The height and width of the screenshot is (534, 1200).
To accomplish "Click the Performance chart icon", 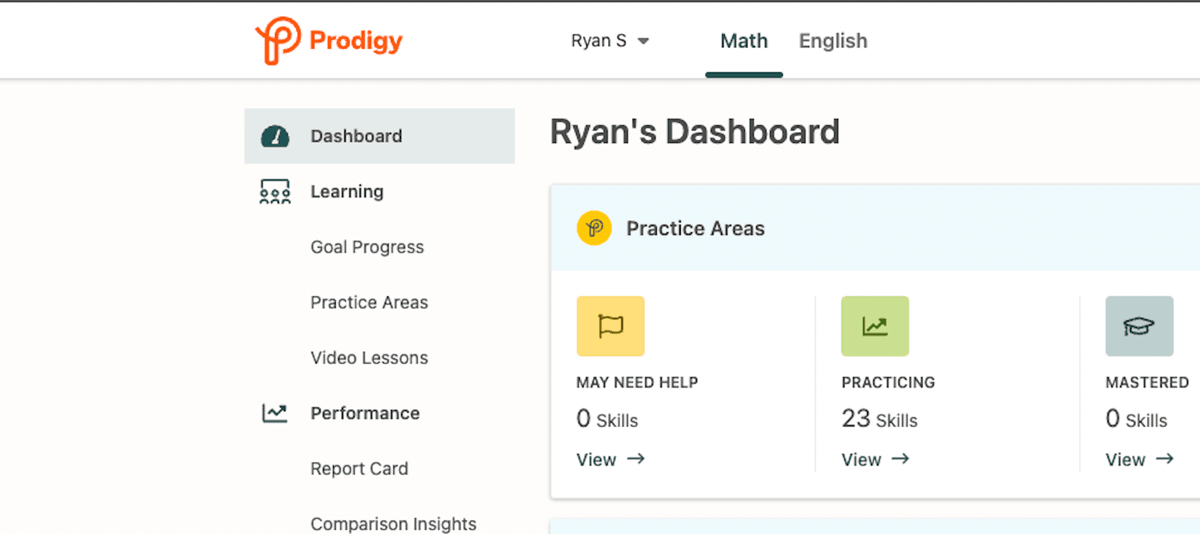I will (274, 413).
